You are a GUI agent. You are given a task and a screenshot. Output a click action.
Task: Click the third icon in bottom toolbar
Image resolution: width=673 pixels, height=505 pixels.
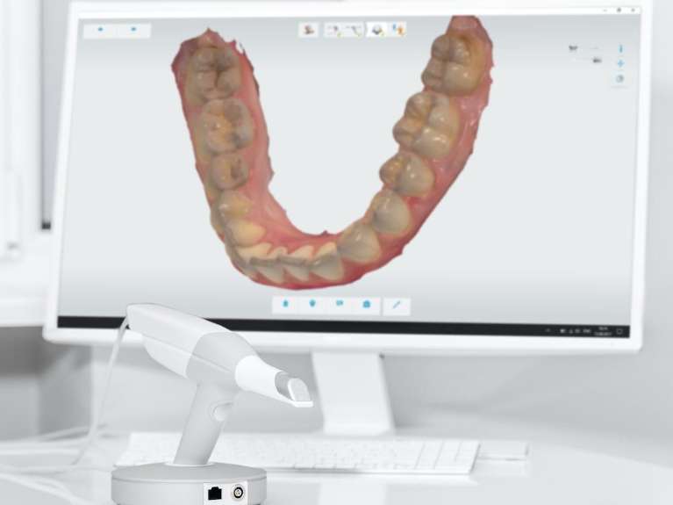(x=339, y=305)
